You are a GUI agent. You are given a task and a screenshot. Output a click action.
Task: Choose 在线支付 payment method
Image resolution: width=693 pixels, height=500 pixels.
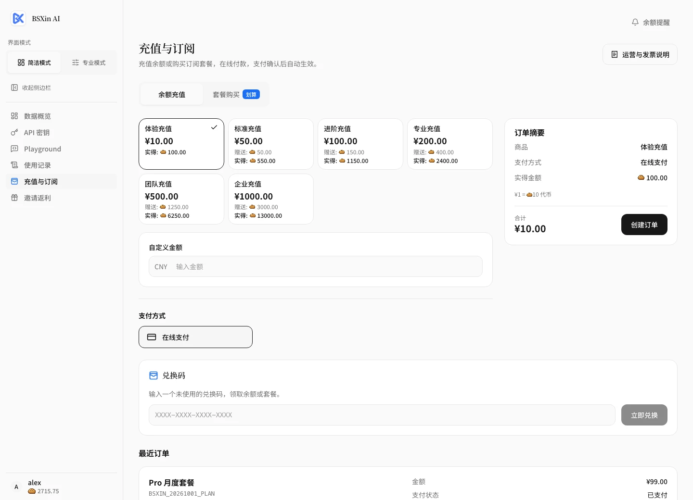[195, 337]
